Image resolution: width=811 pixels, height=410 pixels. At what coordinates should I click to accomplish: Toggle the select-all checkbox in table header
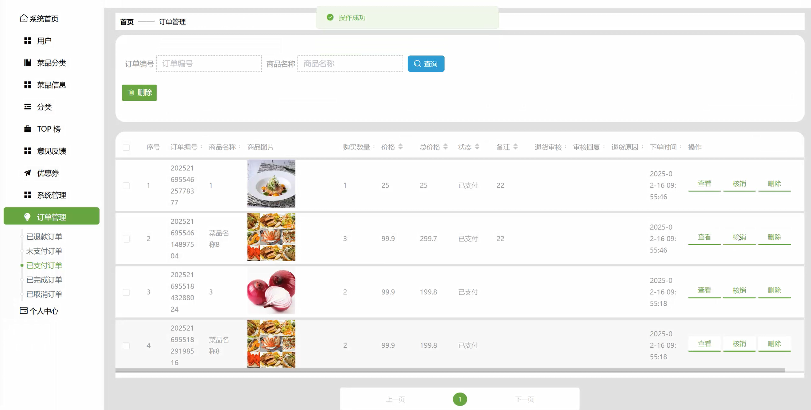point(126,147)
